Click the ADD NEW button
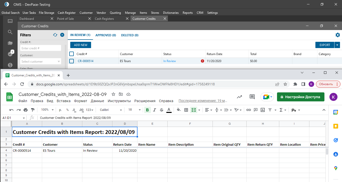The width and height of the screenshot is (342, 182). [x=81, y=45]
